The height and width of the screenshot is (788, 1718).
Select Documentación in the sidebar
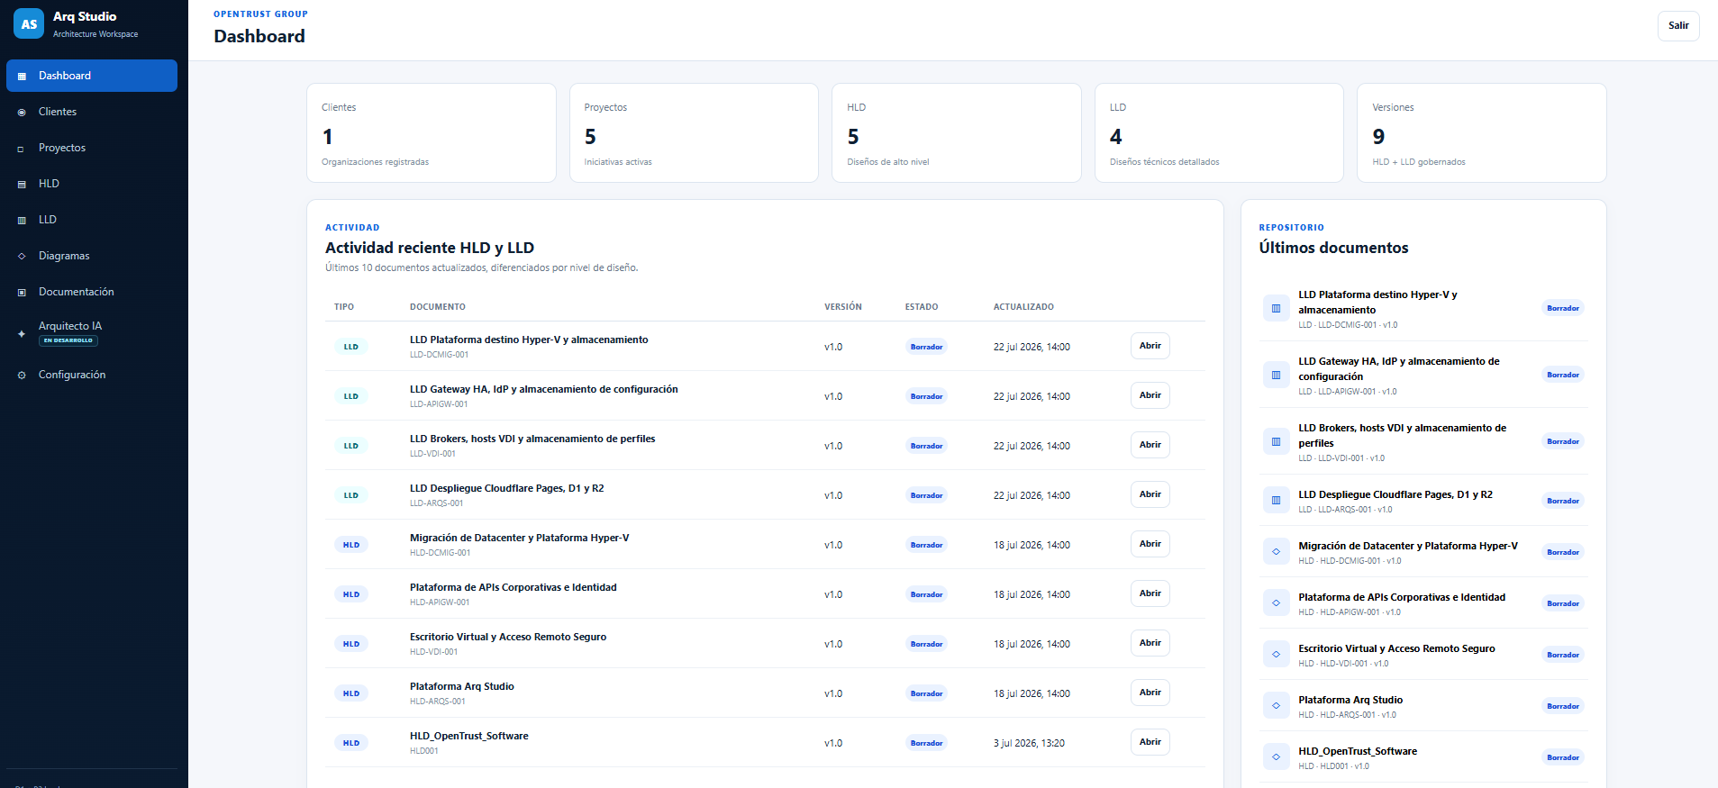click(92, 292)
